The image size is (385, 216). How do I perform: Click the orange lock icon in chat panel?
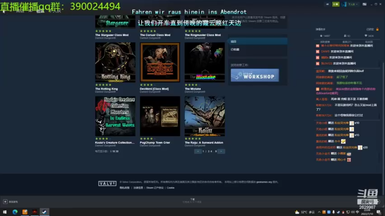point(377,29)
